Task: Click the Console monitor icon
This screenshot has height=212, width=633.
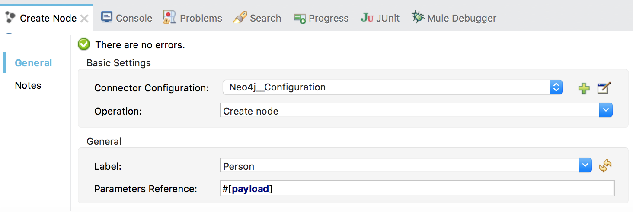Action: point(106,17)
